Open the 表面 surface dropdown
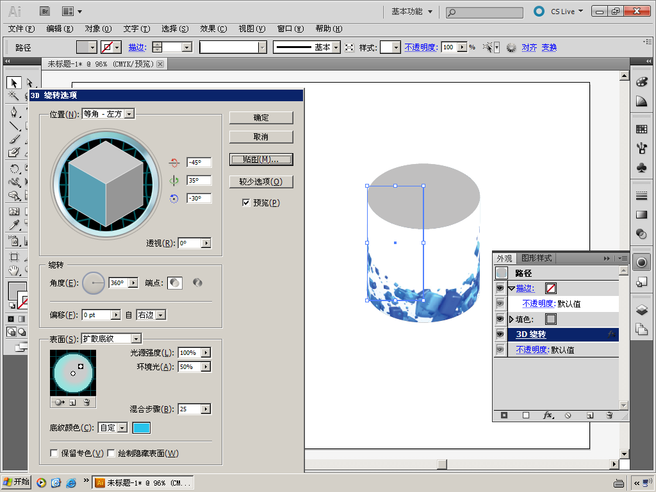This screenshot has height=492, width=656. click(135, 338)
